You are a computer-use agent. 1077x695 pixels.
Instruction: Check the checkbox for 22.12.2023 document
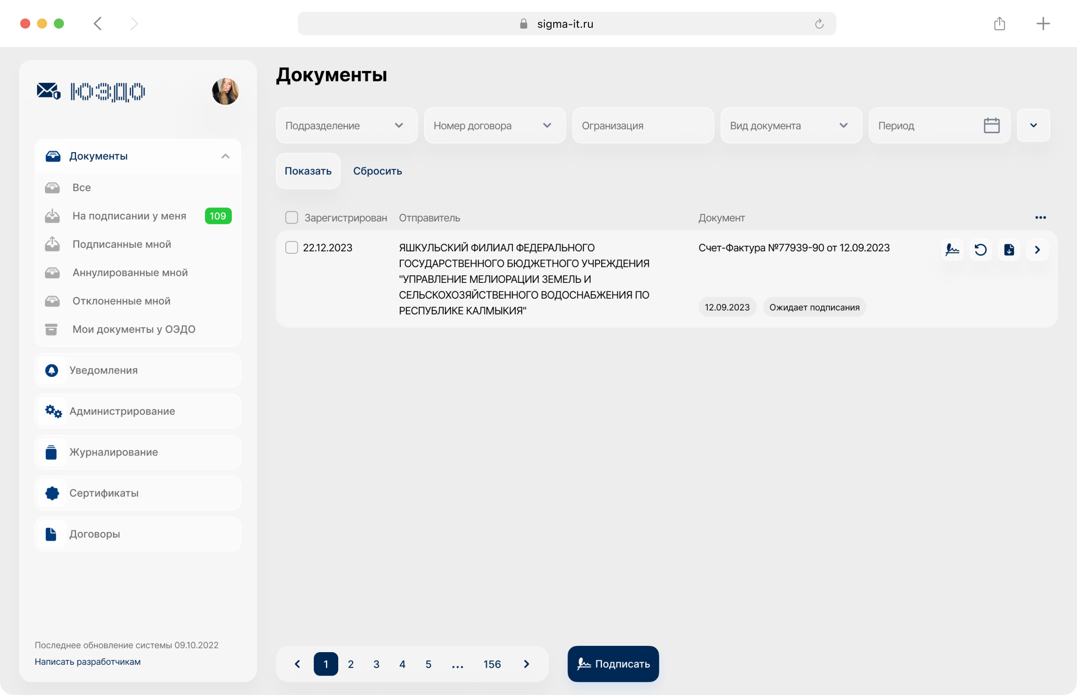pyautogui.click(x=292, y=247)
